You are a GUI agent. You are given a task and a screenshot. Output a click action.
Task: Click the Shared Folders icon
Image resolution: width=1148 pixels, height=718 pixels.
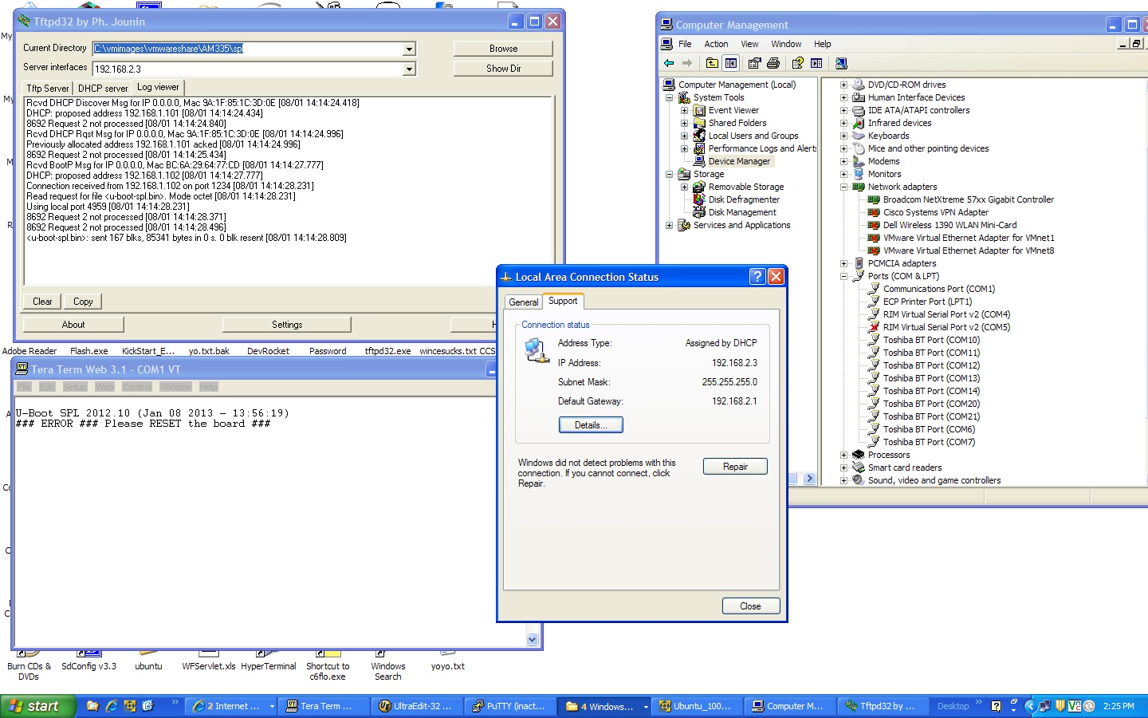[x=699, y=123]
